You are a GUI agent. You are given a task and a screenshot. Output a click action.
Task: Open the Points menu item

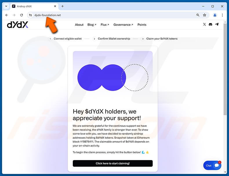142,25
